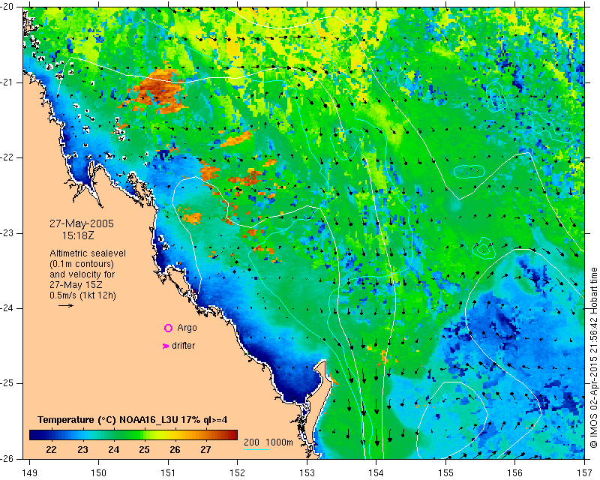Click the 'and velocity for' caption line

coord(82,274)
